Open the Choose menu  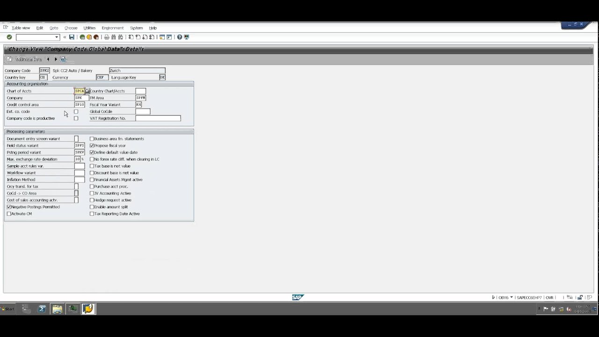pos(71,28)
